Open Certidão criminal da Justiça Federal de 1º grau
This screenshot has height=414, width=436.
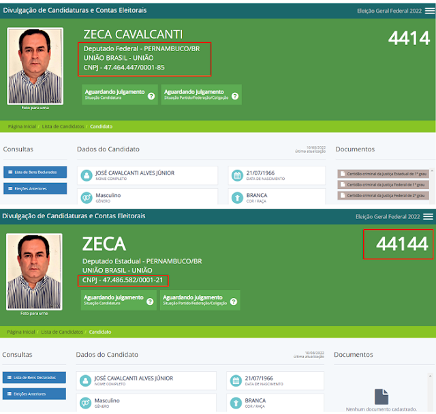(383, 185)
